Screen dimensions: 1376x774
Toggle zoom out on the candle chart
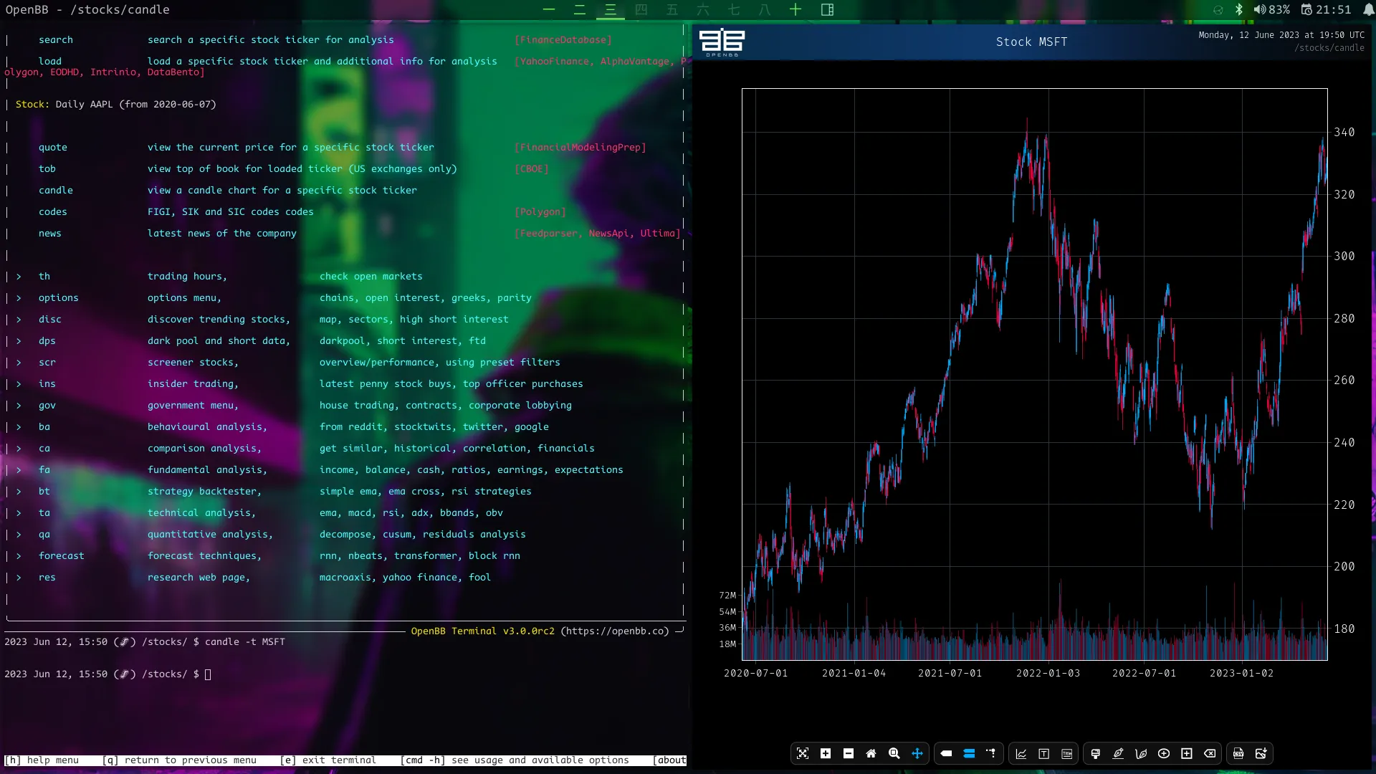click(x=849, y=753)
